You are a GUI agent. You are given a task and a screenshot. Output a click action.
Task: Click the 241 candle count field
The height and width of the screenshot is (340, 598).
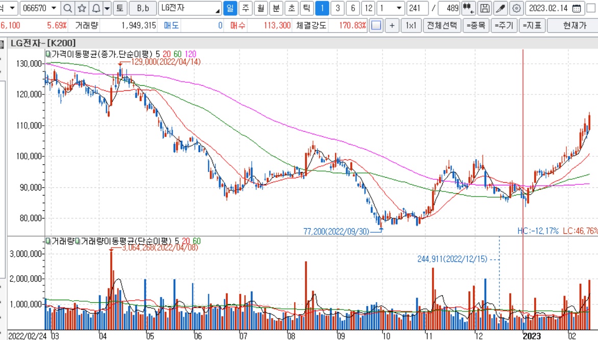pos(417,8)
